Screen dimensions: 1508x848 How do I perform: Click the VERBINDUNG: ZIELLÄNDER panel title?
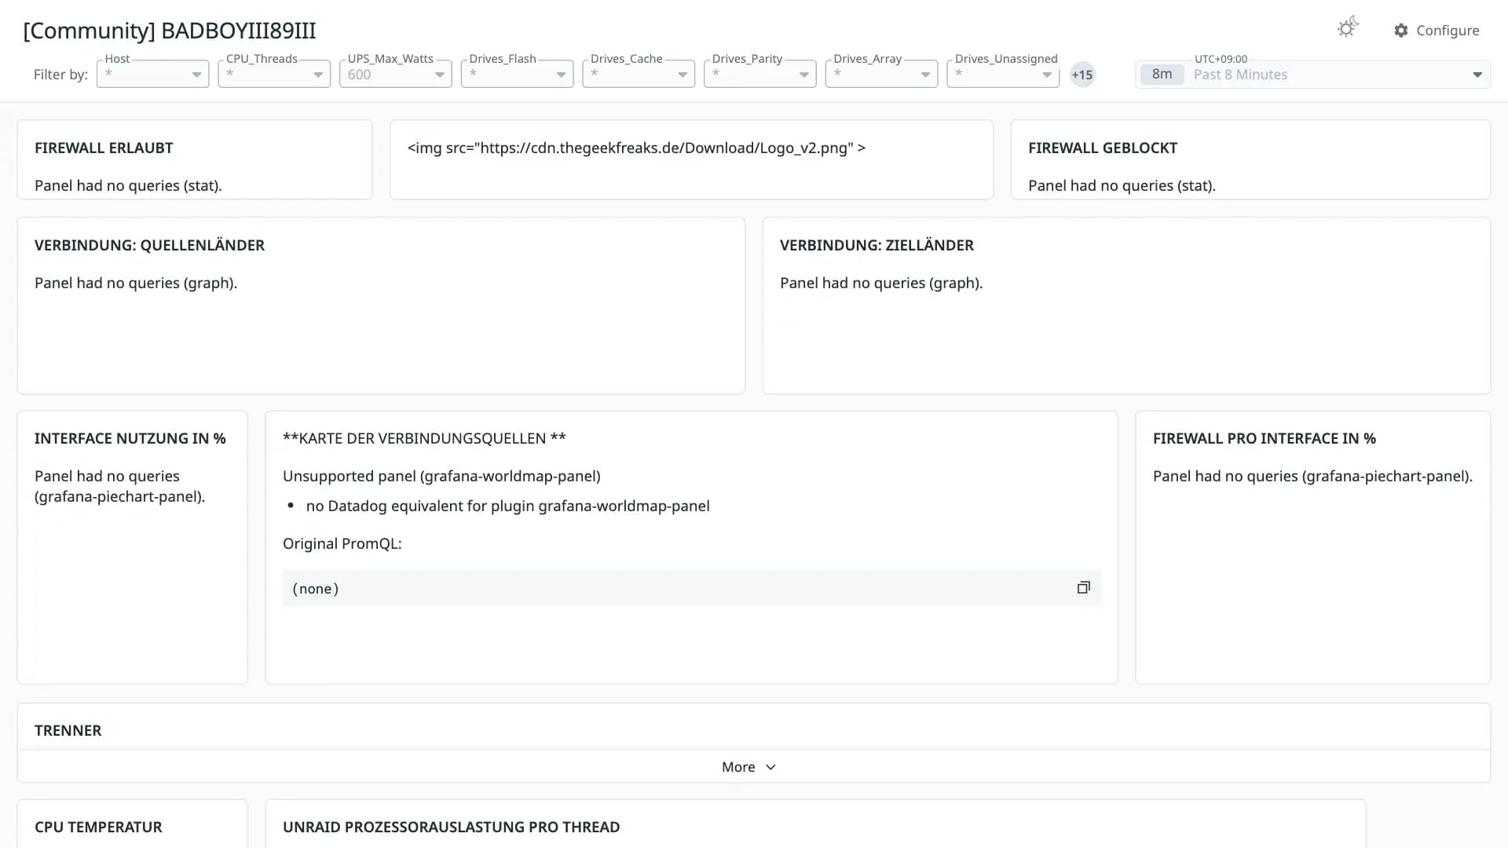pos(877,245)
